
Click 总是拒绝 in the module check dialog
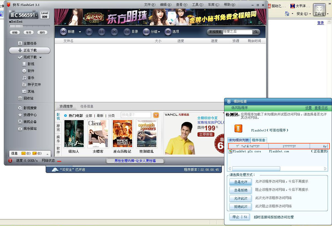coord(241,190)
